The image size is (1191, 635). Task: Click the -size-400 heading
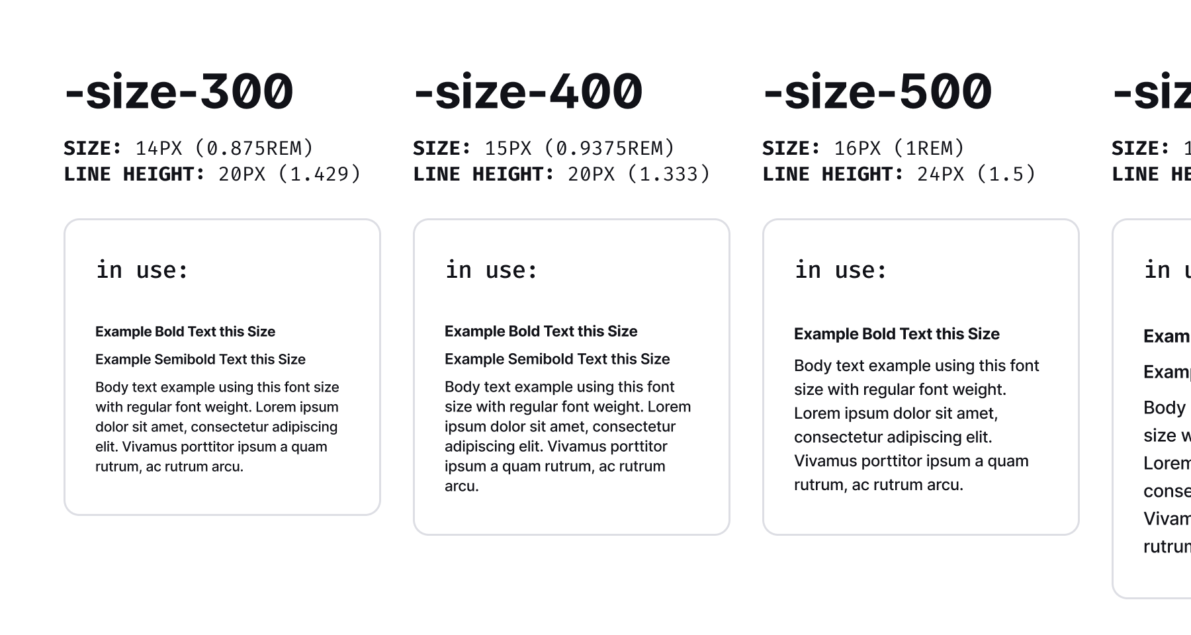pos(528,91)
